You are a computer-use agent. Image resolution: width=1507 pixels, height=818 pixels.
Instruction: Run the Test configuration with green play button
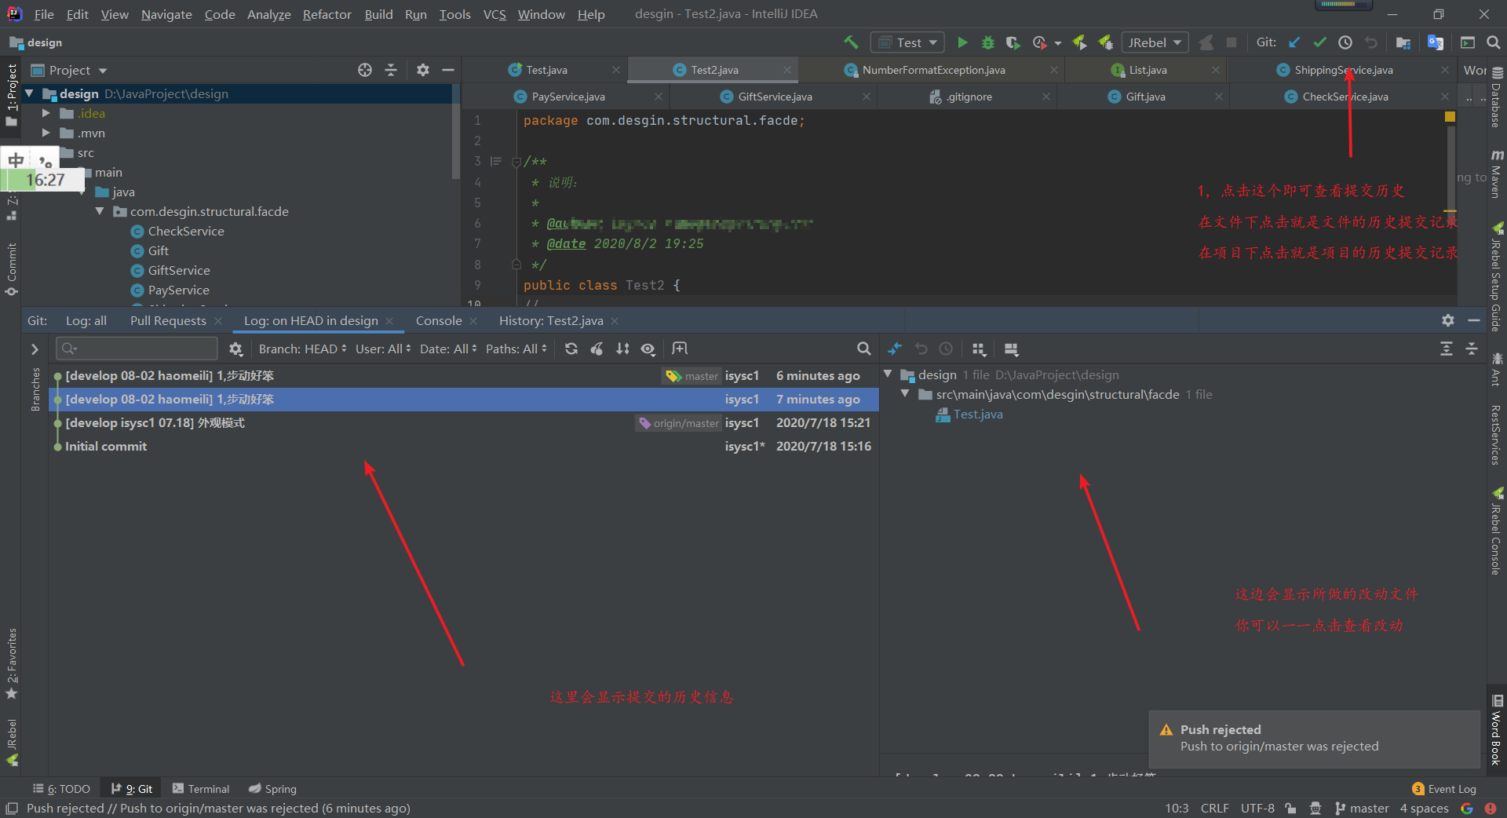962,42
